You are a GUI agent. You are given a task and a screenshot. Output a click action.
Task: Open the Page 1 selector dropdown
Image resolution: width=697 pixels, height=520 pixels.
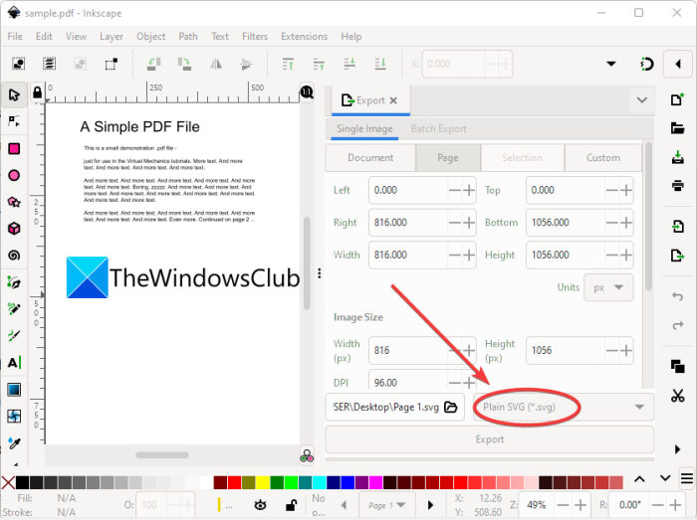[x=386, y=505]
